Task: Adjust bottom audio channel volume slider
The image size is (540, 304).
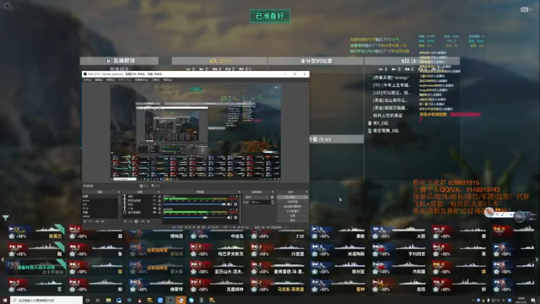Action: 195,218
